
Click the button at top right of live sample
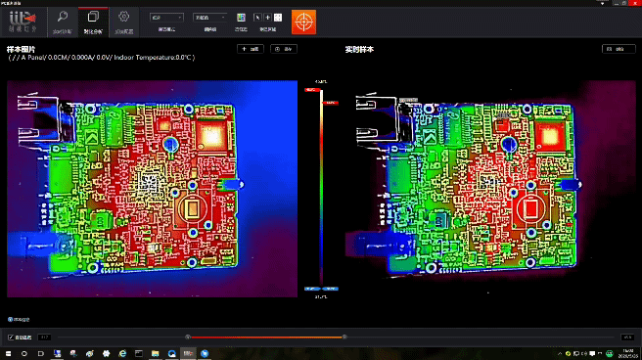[619, 49]
